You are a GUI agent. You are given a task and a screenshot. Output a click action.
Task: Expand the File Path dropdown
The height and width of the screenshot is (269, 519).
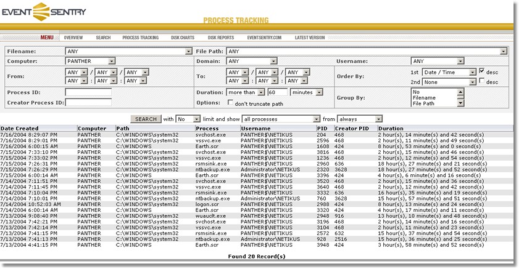(x=367, y=51)
